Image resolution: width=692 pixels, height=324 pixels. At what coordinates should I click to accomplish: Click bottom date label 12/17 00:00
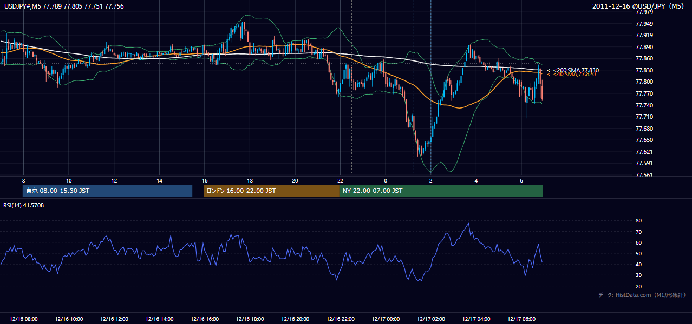386,319
